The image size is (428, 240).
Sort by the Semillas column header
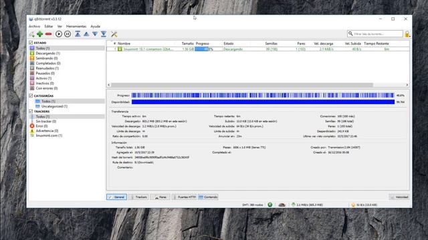(272, 43)
